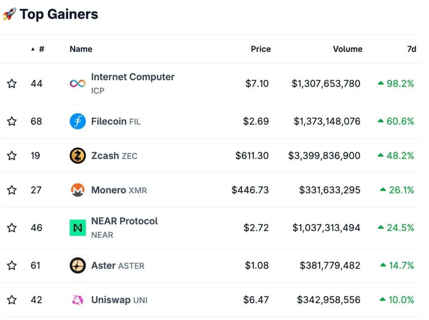Click the Uniswap pink unicorn icon
Viewport: 429px width, 320px height.
pyautogui.click(x=78, y=300)
